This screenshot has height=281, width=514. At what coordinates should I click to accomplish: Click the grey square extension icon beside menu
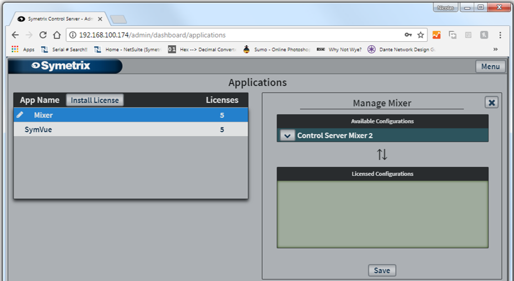(484, 35)
